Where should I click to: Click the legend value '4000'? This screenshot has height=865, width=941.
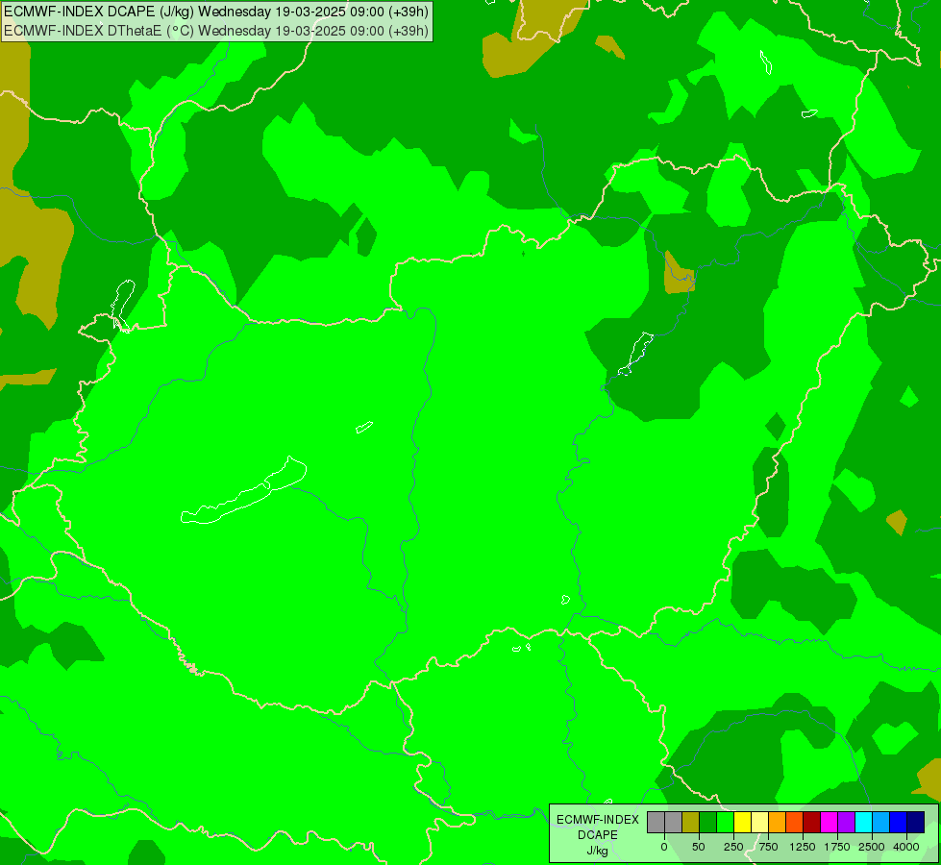[x=906, y=847]
